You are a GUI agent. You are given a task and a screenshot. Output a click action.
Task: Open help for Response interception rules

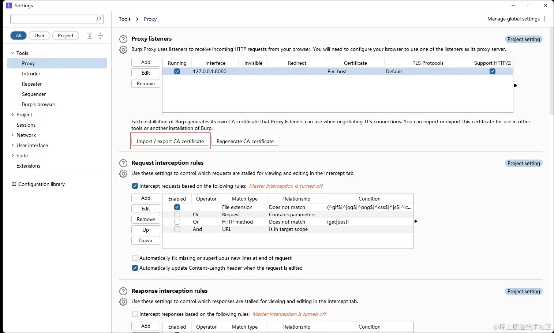pos(123,291)
